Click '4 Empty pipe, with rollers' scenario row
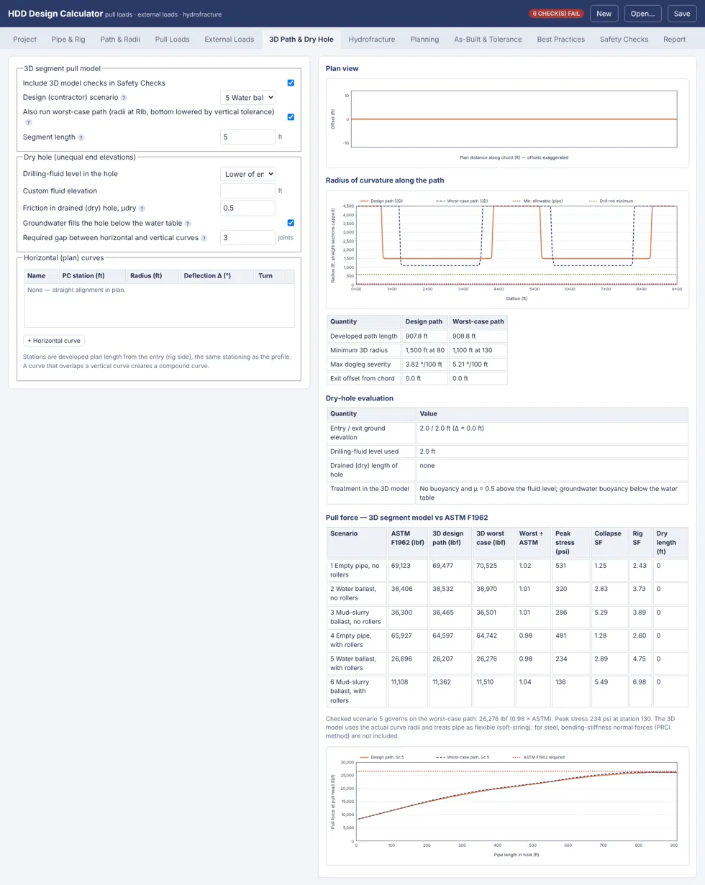 [507, 641]
